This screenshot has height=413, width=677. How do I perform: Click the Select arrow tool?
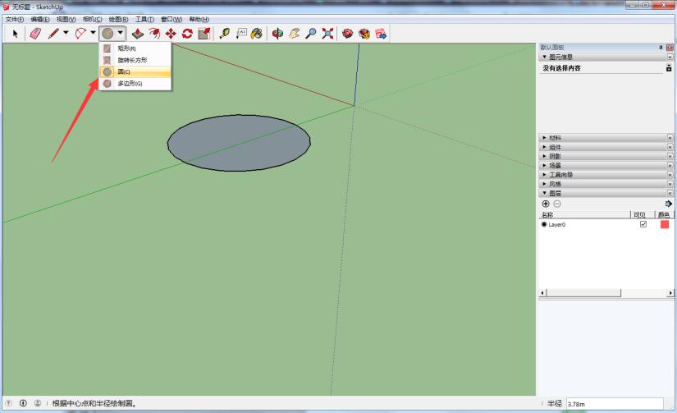15,34
